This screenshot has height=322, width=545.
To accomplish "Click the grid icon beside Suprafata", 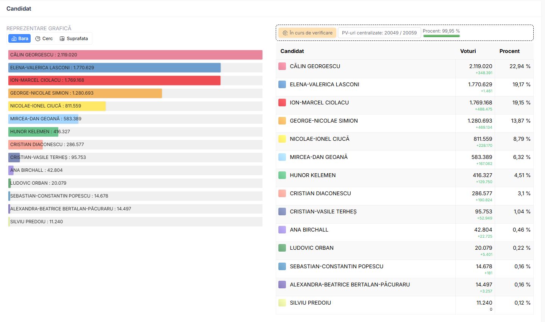I will (x=62, y=39).
